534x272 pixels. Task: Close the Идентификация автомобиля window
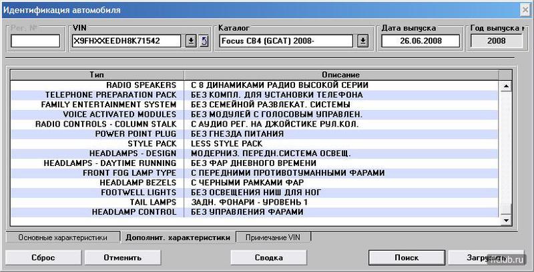pos(525,10)
